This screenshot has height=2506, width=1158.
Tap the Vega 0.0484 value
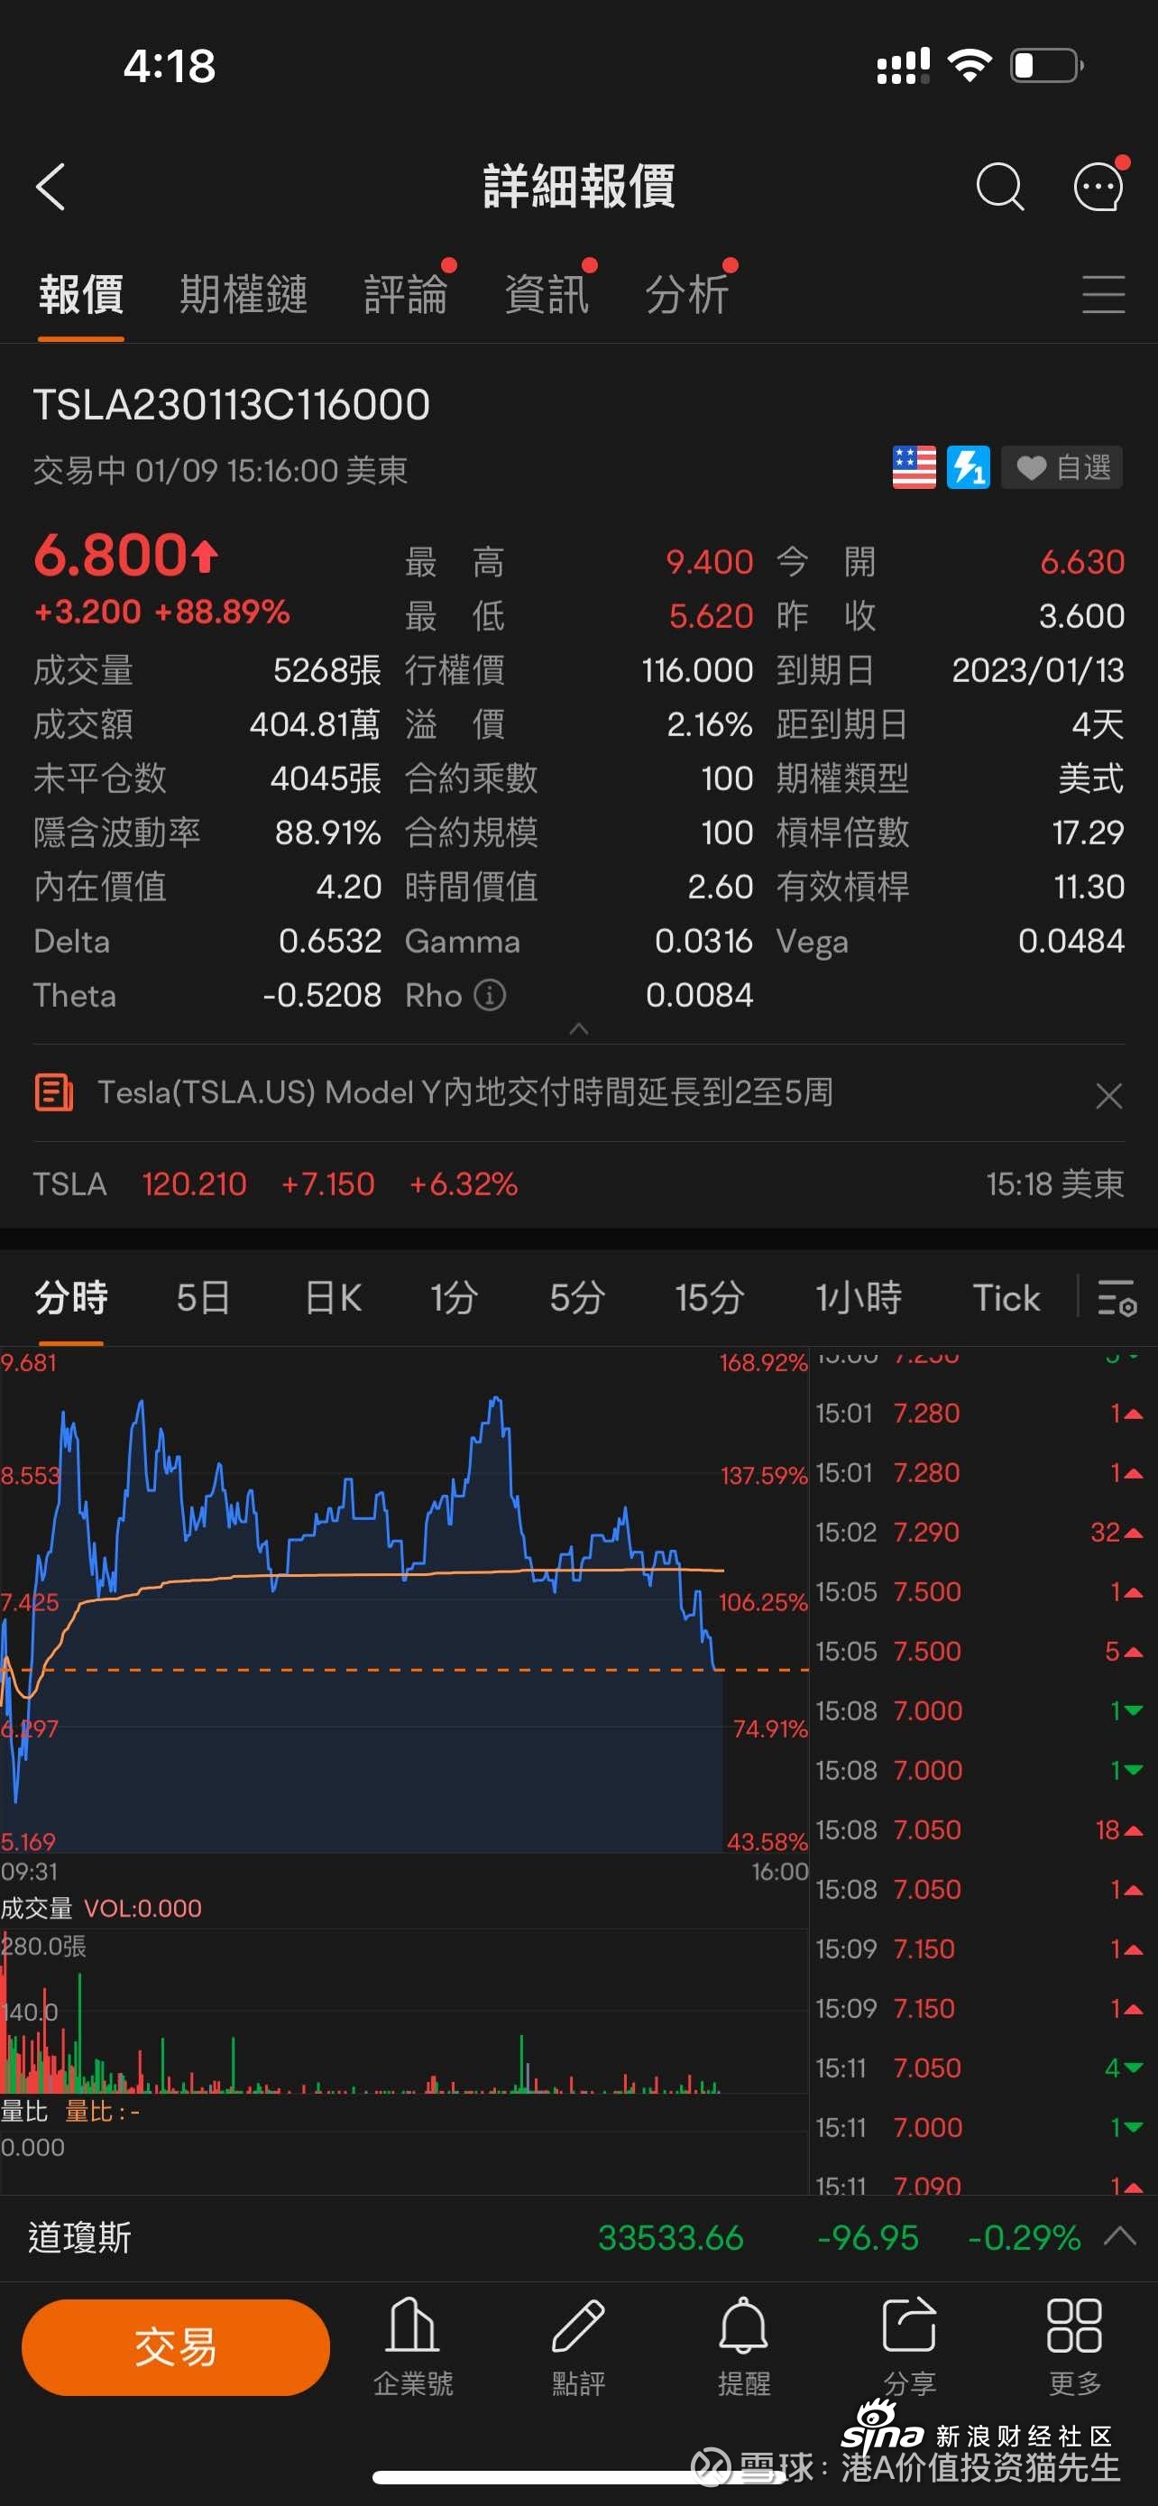[1071, 941]
